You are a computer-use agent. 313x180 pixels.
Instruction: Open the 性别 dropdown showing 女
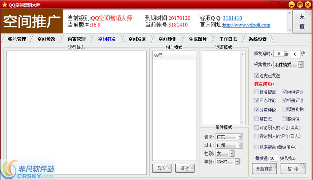tap(232, 154)
